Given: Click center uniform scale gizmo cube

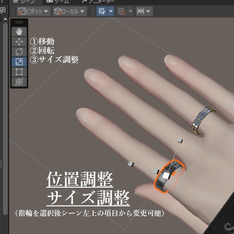Looking at the screenshot, I should pos(166,175).
